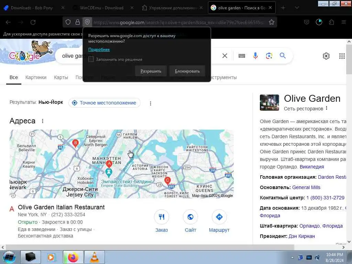
Task: Open the Дэн Кирнан link
Action: tap(301, 236)
